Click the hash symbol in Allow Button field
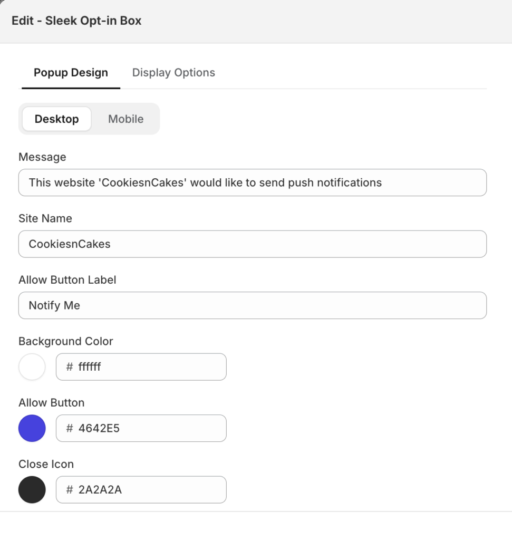 [x=70, y=428]
